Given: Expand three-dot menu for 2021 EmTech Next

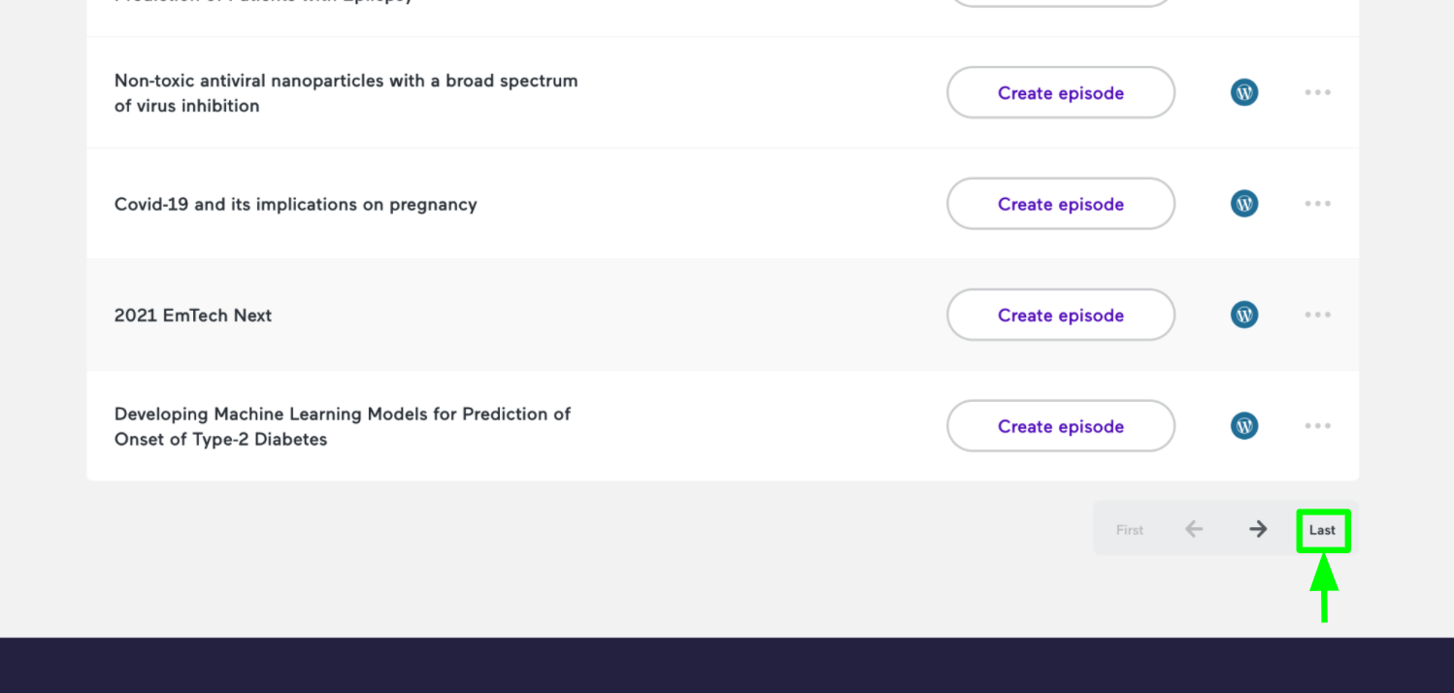Looking at the screenshot, I should tap(1317, 314).
